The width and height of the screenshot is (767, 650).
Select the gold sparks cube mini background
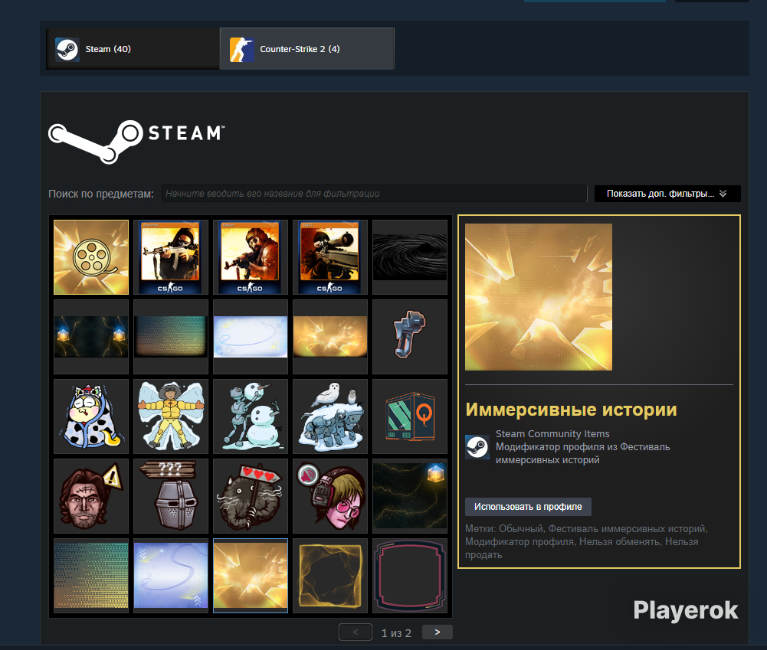(410, 496)
